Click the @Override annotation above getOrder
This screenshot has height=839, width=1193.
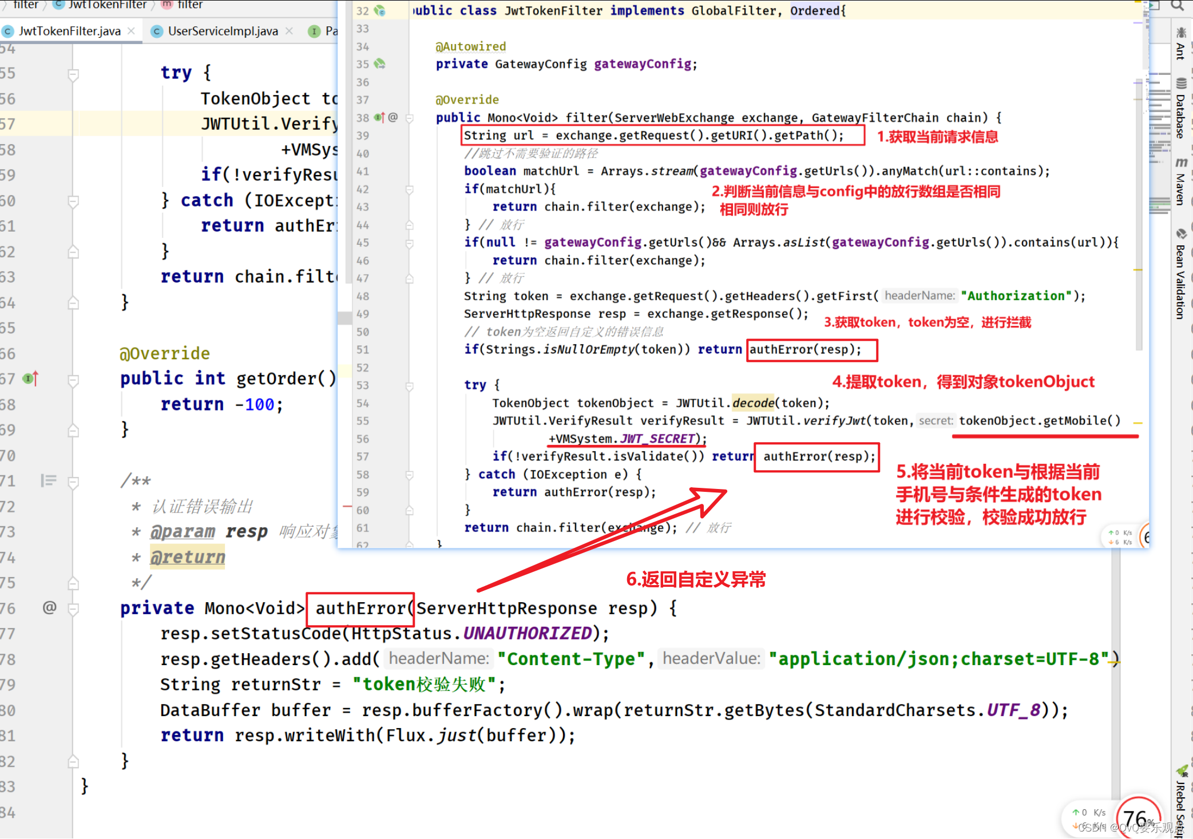pos(165,353)
